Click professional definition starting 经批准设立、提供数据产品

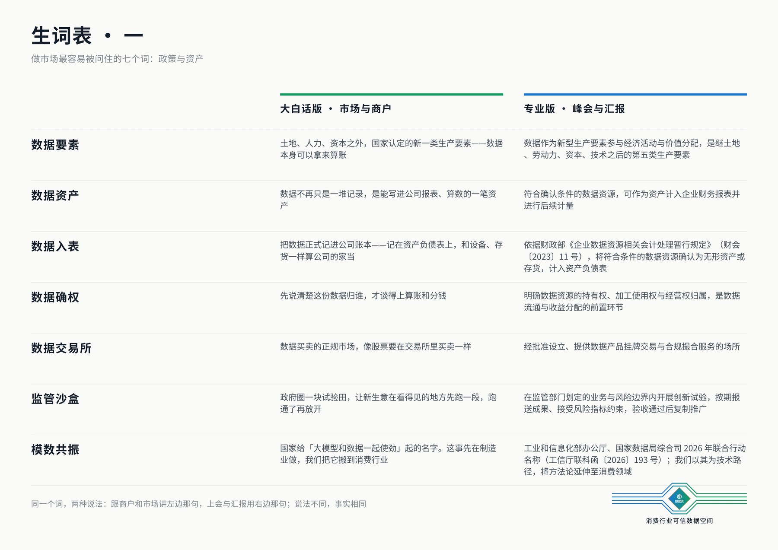(x=632, y=347)
